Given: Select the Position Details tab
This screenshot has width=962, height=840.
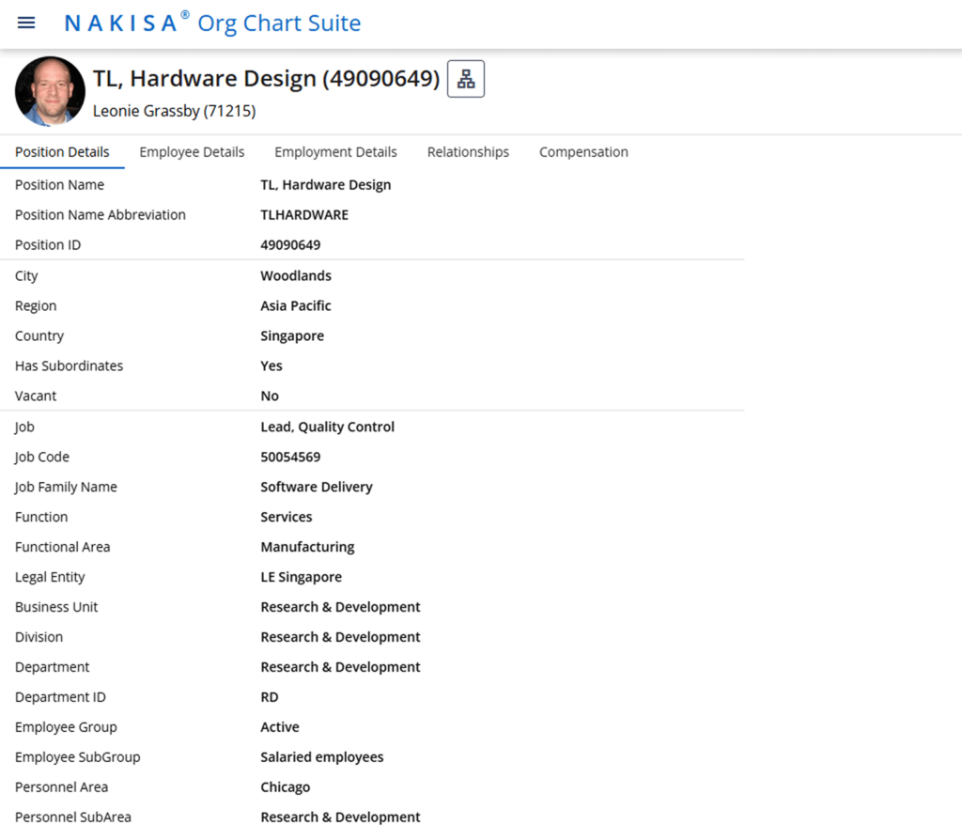Looking at the screenshot, I should coord(62,151).
